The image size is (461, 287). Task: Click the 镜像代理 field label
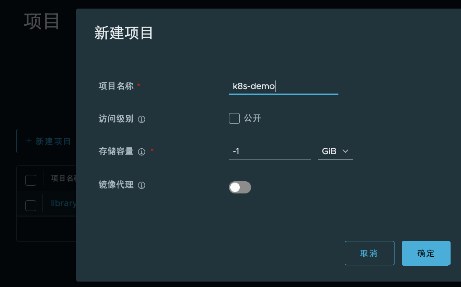tap(116, 185)
